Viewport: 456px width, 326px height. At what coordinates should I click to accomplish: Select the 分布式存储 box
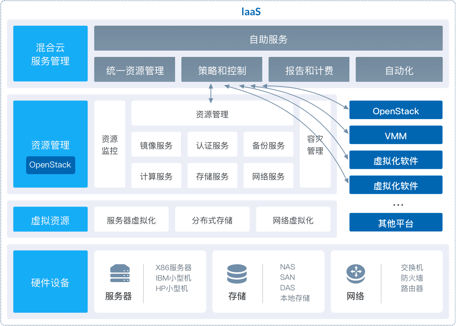212,220
